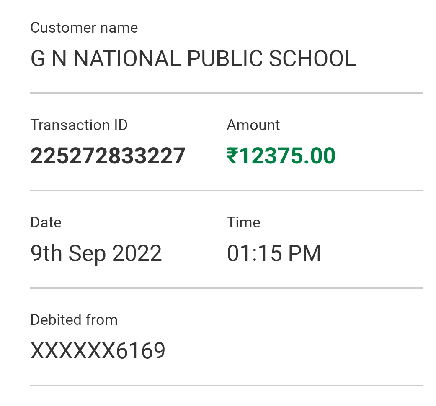Click G N NATIONAL PUBLIC SCHOOL text
This screenshot has width=436, height=406.
pyautogui.click(x=193, y=59)
